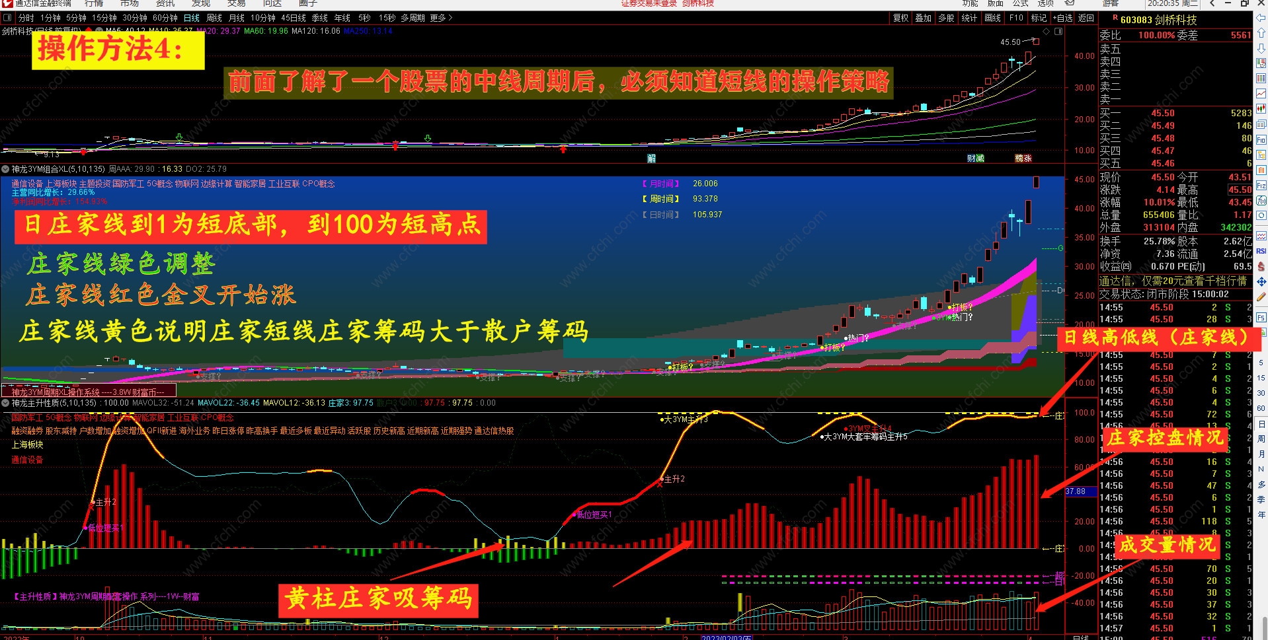Switch to the 日 daily sidebar button
Viewport: 1268px width, 640px height.
click(1261, 423)
